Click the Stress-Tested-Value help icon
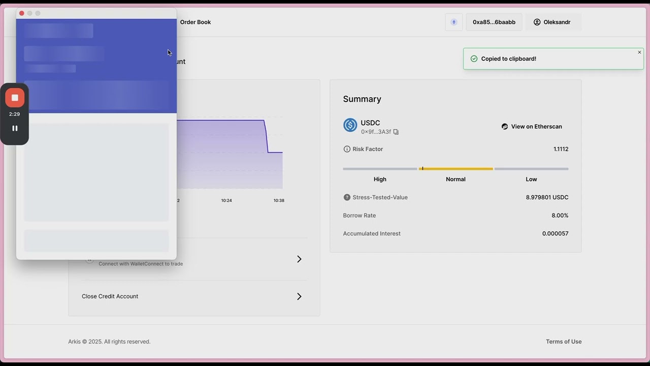This screenshot has height=366, width=650. tap(347, 197)
